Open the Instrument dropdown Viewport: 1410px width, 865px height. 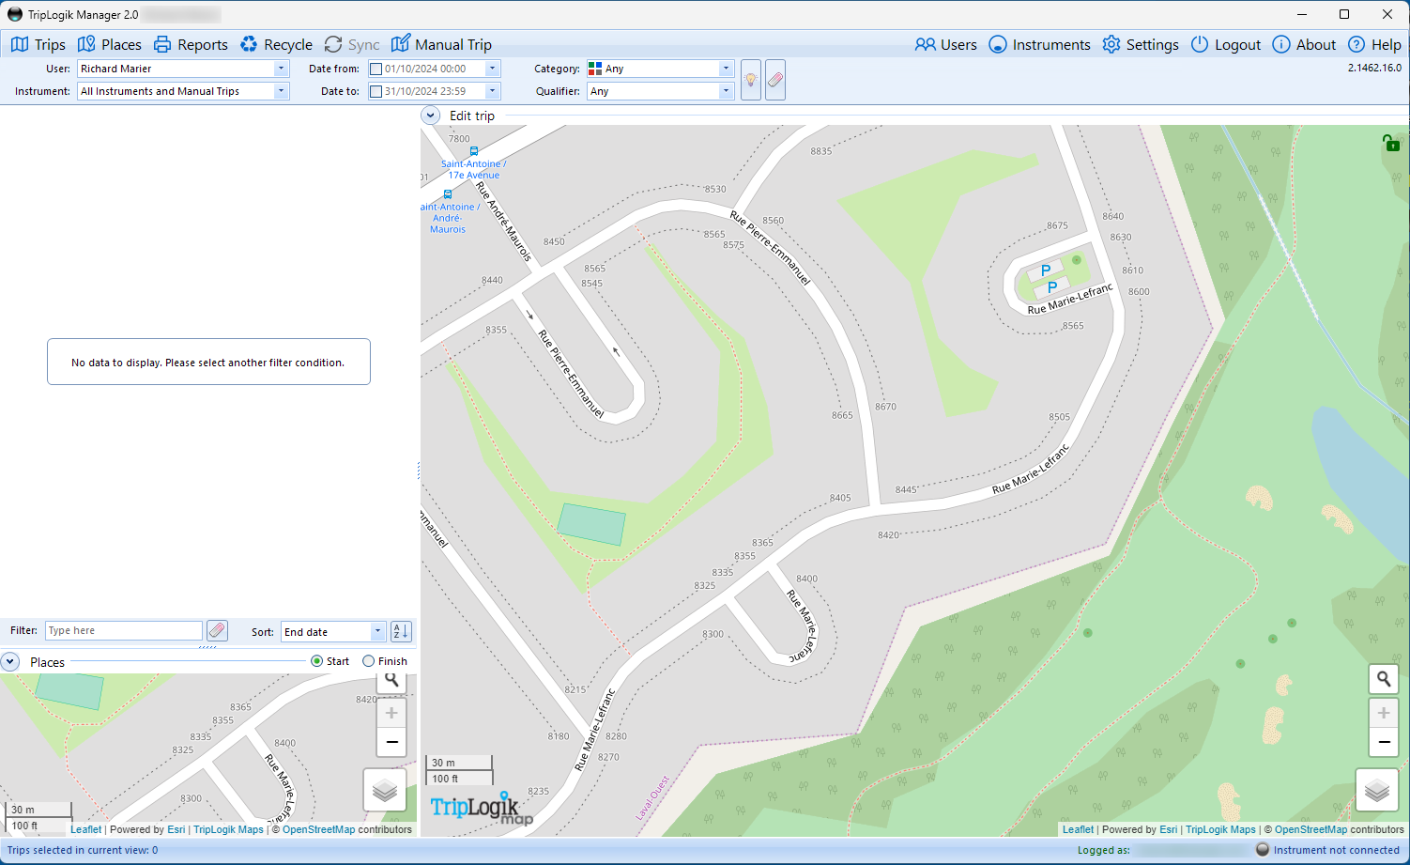point(183,91)
